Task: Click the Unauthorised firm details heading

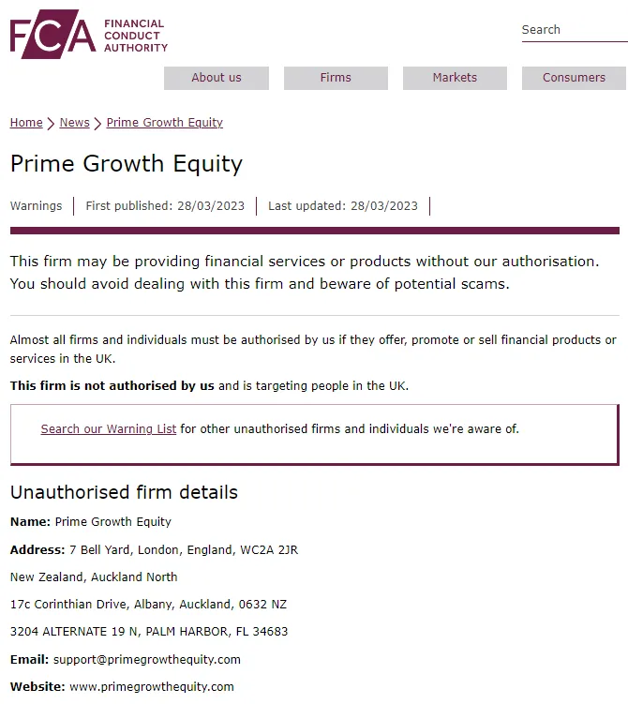Action: click(124, 492)
